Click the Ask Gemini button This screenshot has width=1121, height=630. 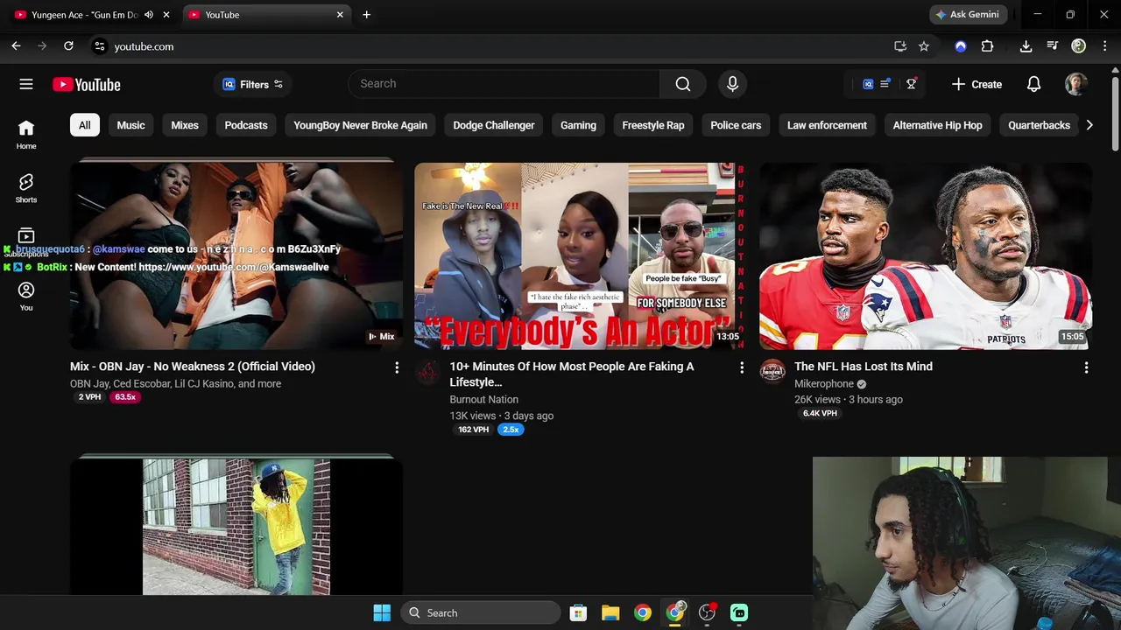click(x=968, y=15)
